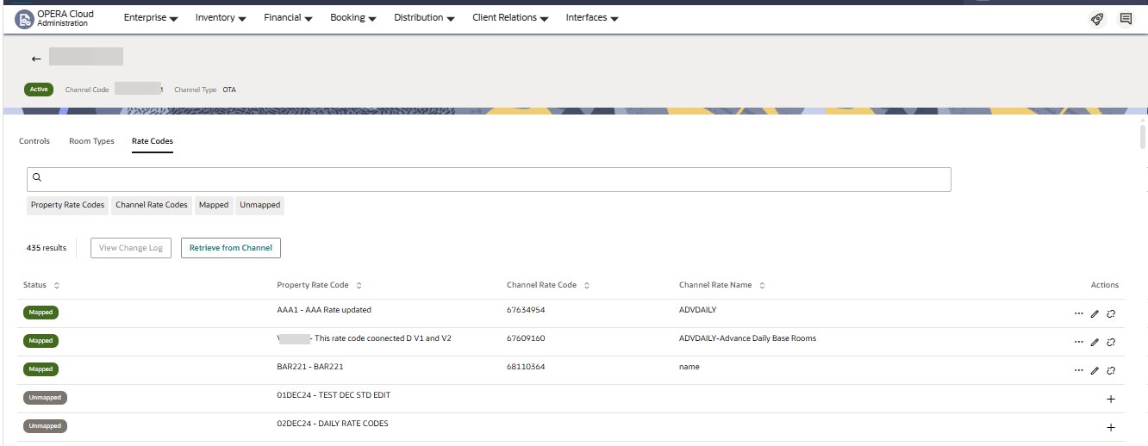Open more actions for AAA1 row
The width and height of the screenshot is (1148, 446).
[1078, 314]
